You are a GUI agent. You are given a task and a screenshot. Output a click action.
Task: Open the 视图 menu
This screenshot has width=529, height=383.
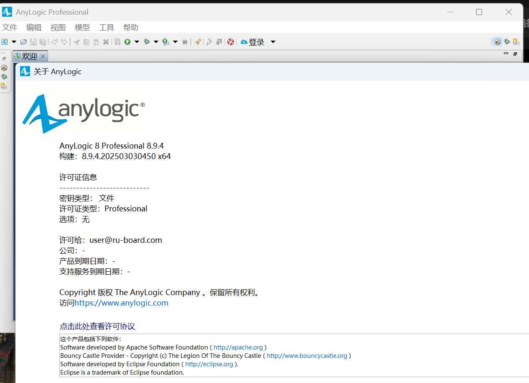pyautogui.click(x=58, y=28)
